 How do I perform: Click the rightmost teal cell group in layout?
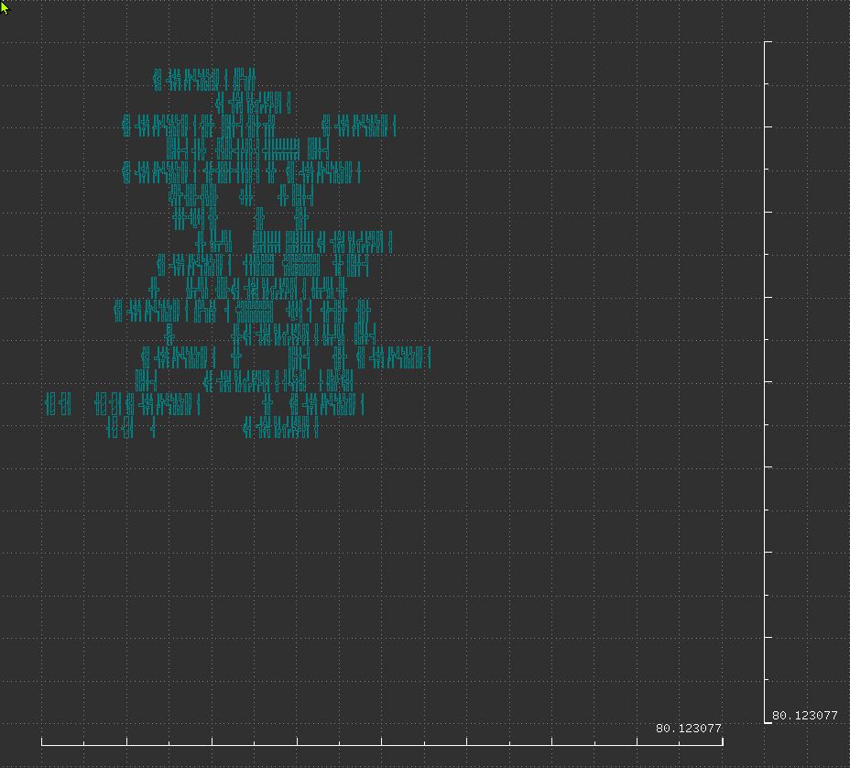click(x=394, y=357)
